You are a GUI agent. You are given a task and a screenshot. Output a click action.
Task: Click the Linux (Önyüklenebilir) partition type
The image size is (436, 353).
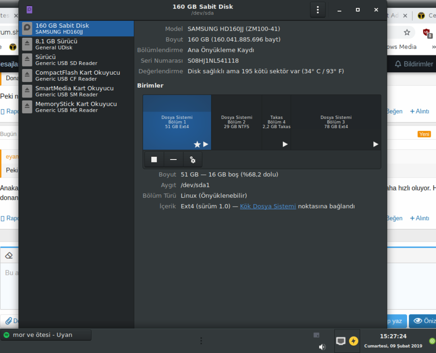click(214, 196)
